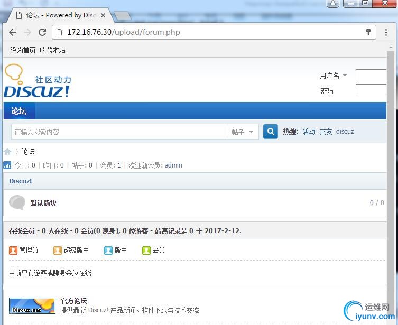Click the 0 / 0 post count
This screenshot has height=325, width=398.
[x=377, y=203]
